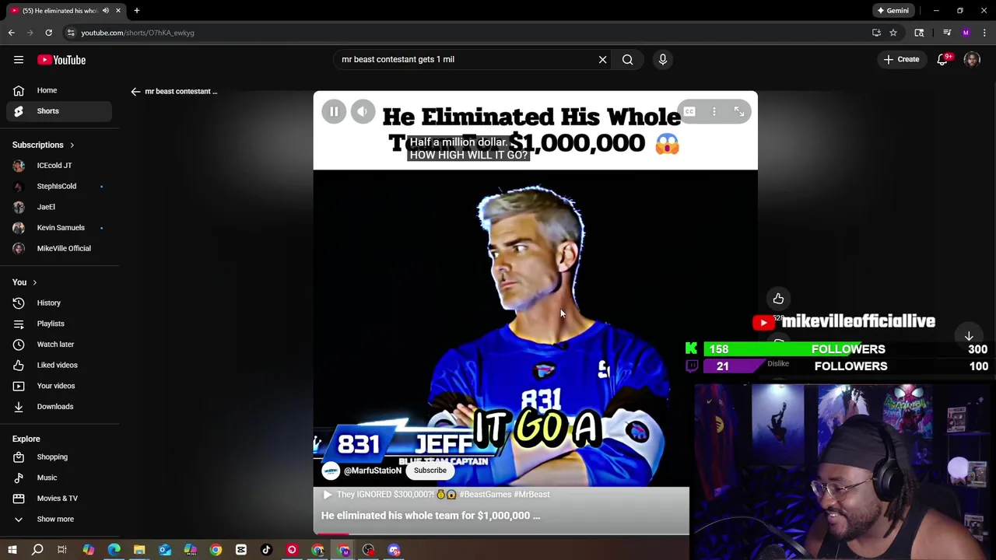Open Watch later list
The width and height of the screenshot is (996, 560).
pos(58,344)
